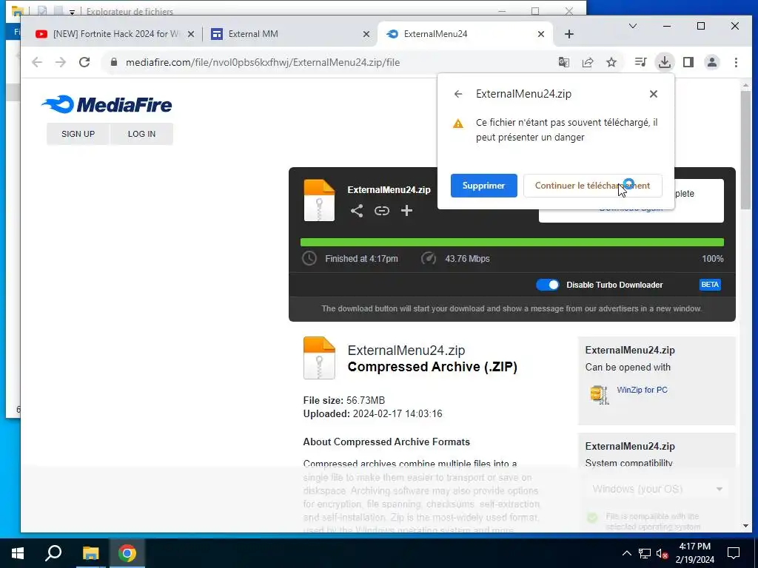758x568 pixels.
Task: Click the share page icon in address bar
Action: [x=588, y=62]
